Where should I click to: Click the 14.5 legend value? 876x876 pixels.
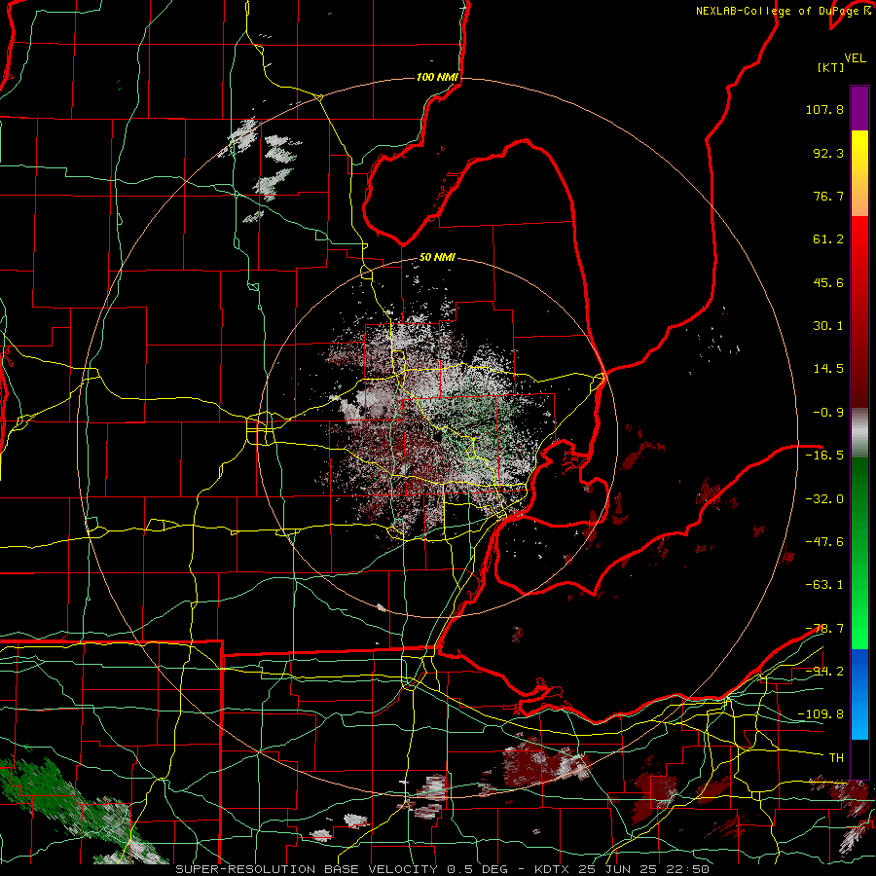point(828,369)
